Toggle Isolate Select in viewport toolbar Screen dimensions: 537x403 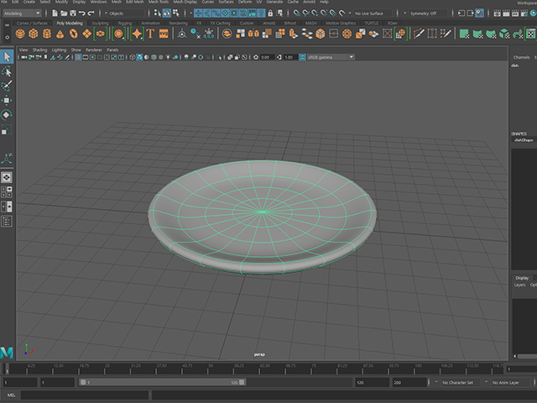(x=219, y=57)
